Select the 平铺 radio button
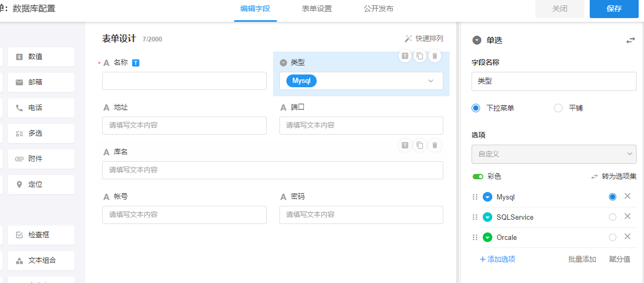Screen dimensions: 644x283 click(558, 108)
